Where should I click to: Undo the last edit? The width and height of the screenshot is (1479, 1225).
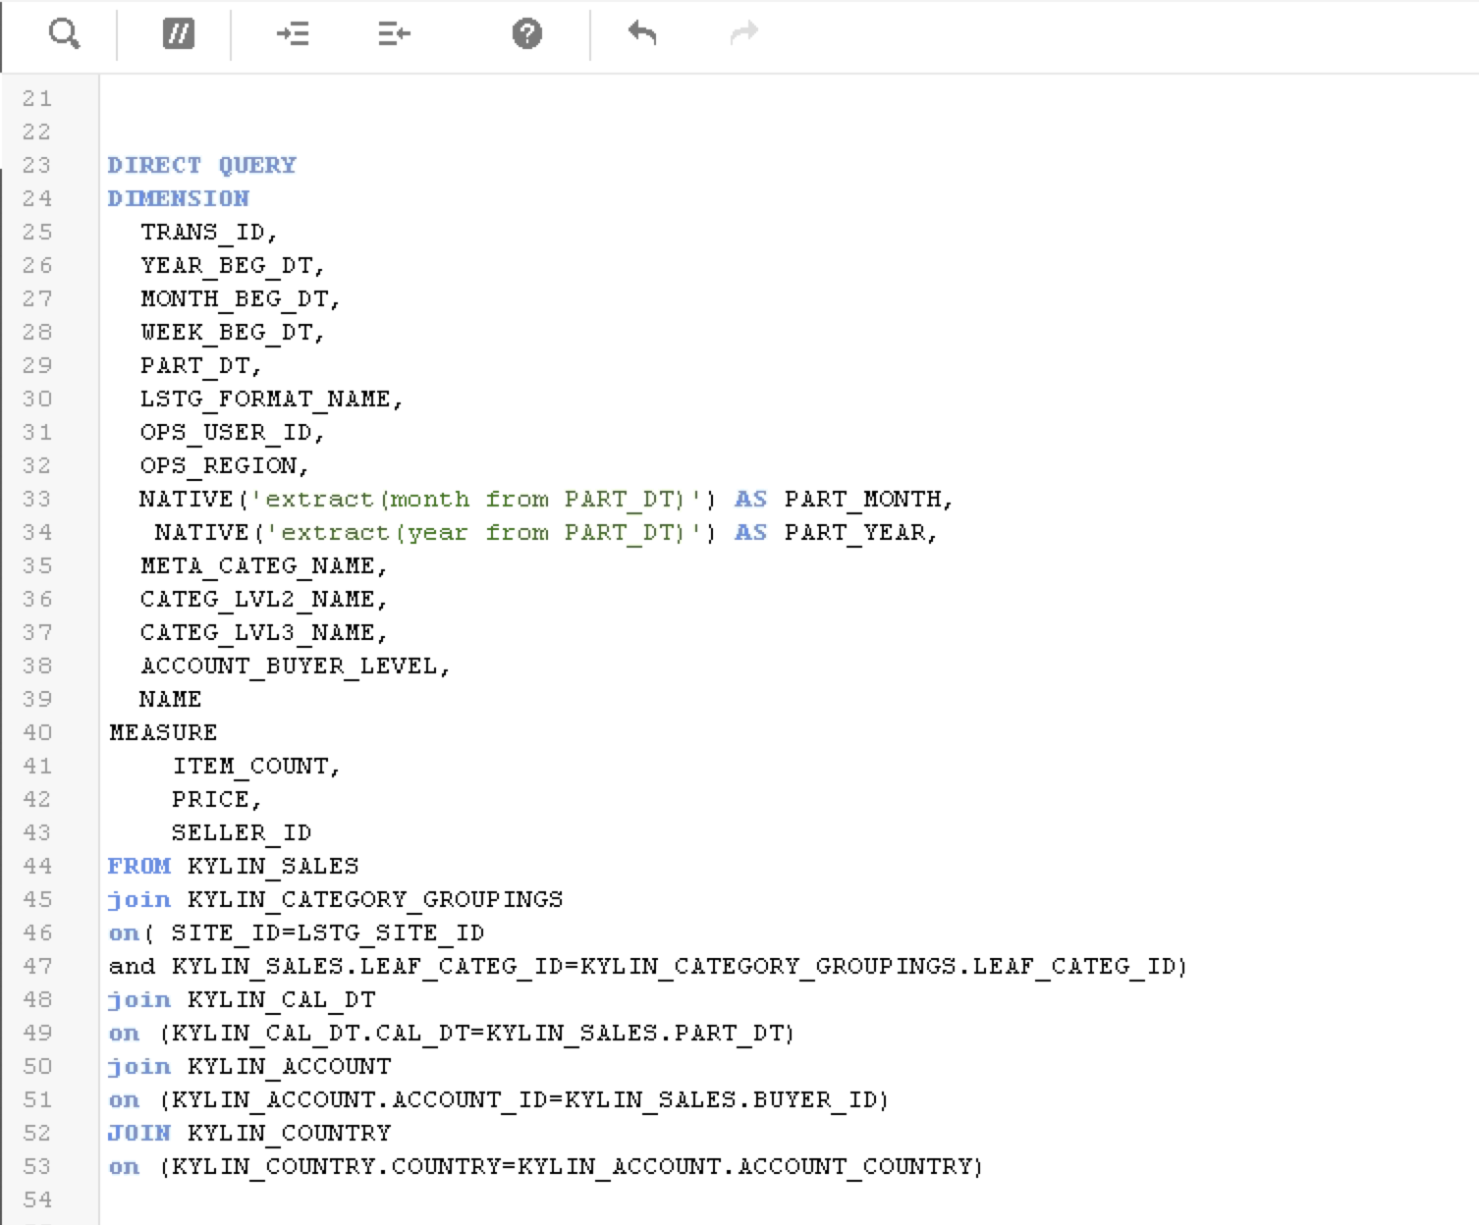coord(641,34)
